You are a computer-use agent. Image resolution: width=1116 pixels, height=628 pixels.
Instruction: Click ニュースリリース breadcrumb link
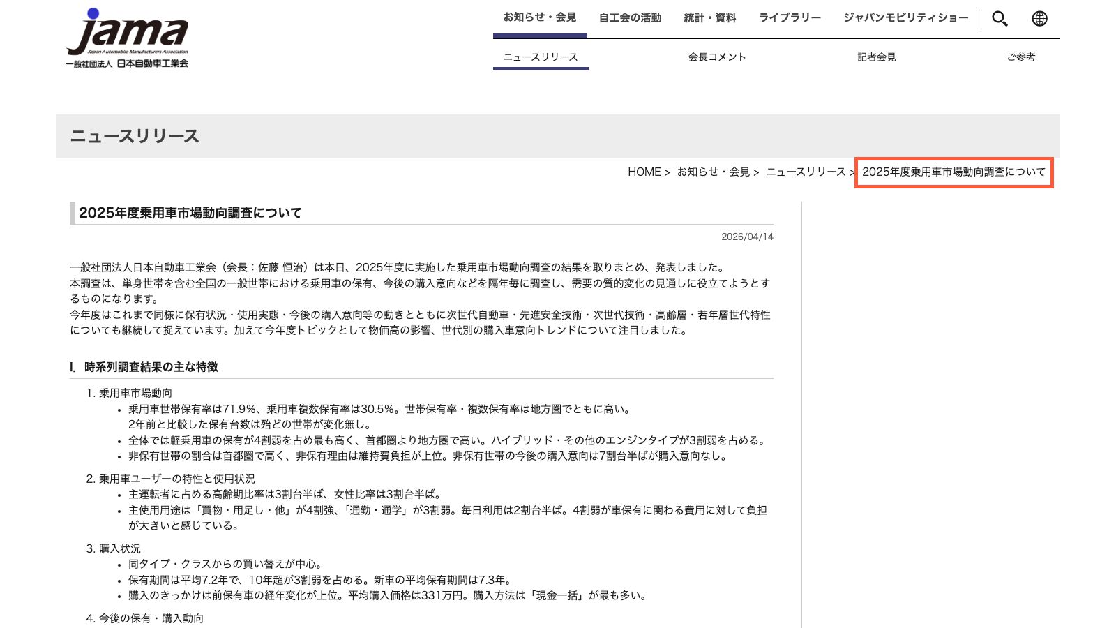806,172
